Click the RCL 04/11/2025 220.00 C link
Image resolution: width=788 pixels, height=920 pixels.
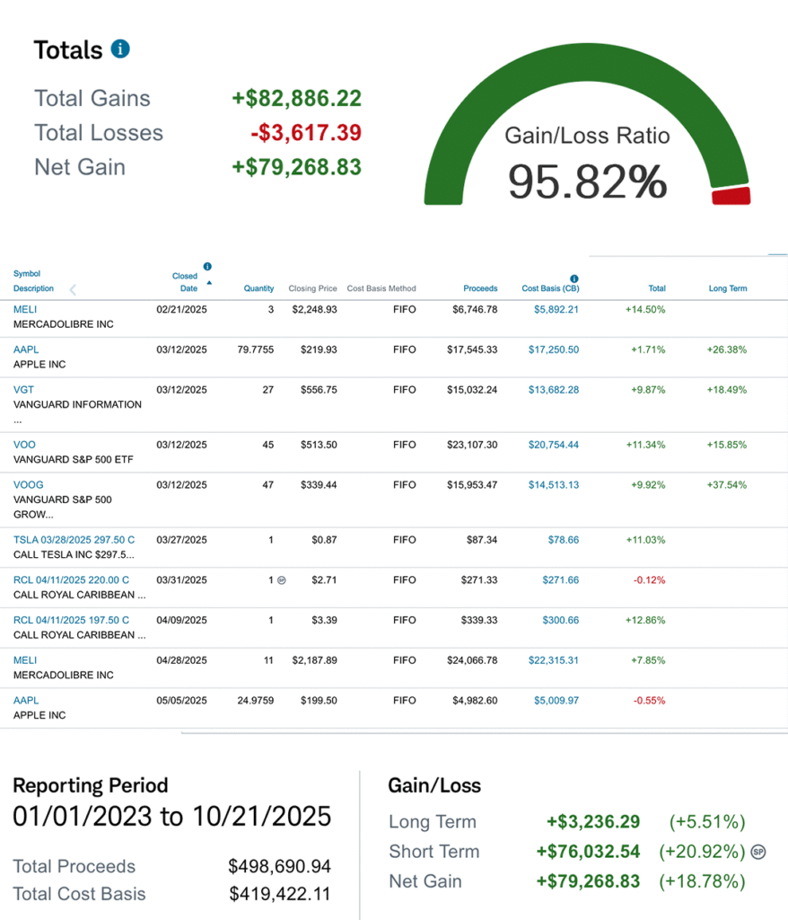(x=71, y=579)
